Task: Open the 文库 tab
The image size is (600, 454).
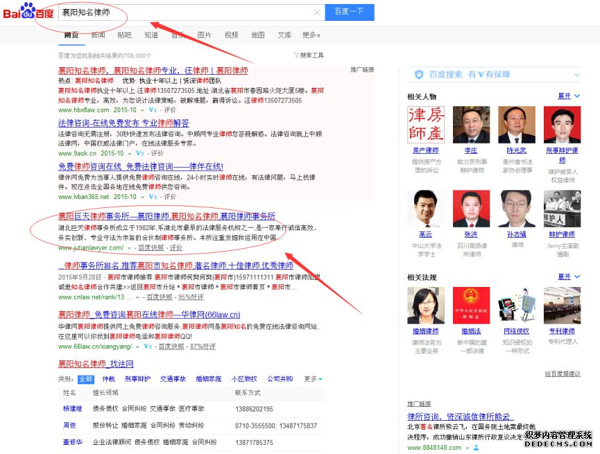Action: pos(284,35)
